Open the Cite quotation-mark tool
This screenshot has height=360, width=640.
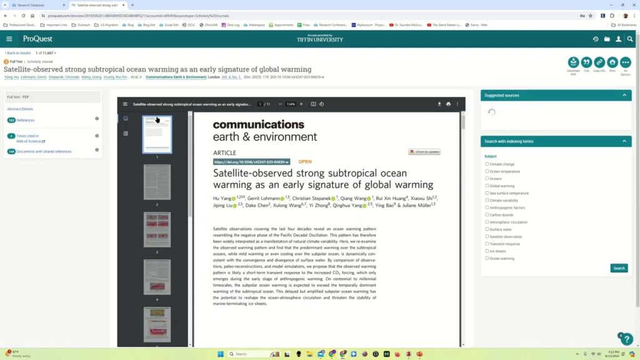pyautogui.click(x=586, y=62)
